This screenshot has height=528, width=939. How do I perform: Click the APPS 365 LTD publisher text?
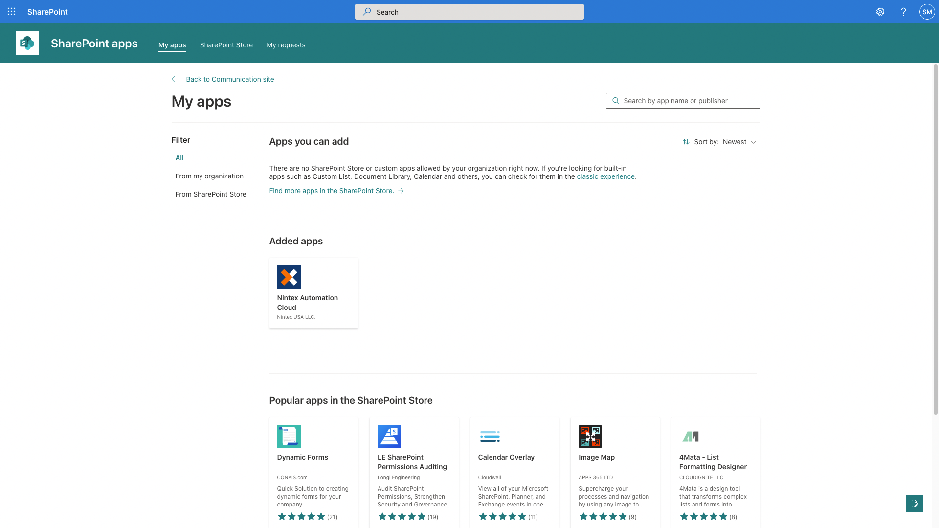596,478
